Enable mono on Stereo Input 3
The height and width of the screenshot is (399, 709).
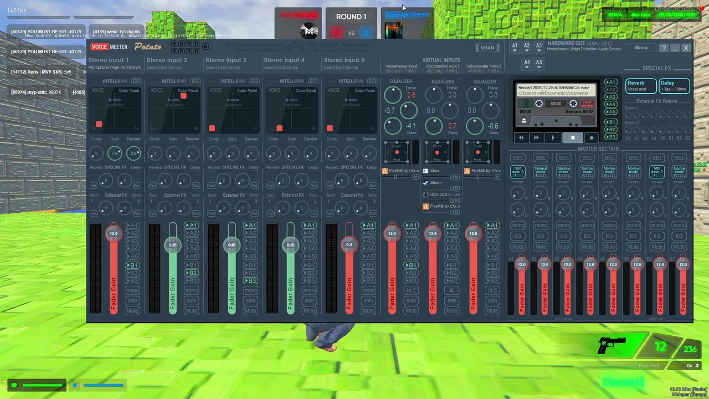(x=250, y=290)
